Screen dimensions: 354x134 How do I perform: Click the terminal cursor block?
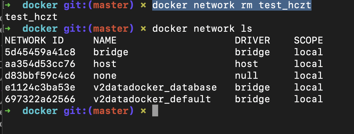pos(155,111)
